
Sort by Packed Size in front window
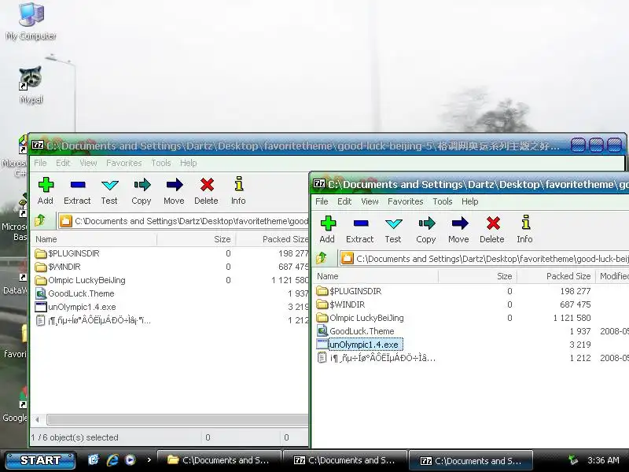[557, 276]
